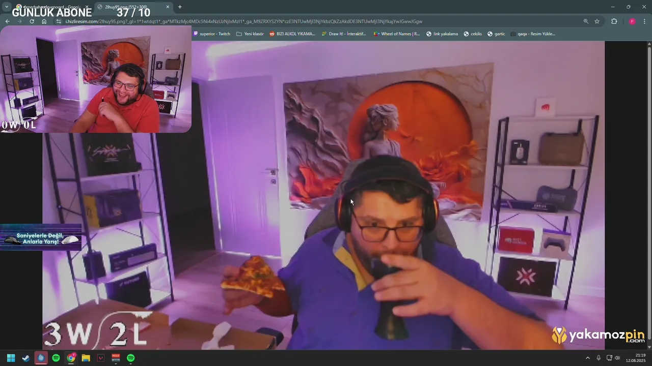Open the superior - Twitch bookmark
Image resolution: width=652 pixels, height=366 pixels.
(211, 34)
